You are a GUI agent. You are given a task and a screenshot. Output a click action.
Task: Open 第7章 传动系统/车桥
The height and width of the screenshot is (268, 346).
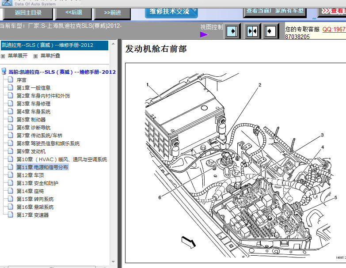click(39, 136)
